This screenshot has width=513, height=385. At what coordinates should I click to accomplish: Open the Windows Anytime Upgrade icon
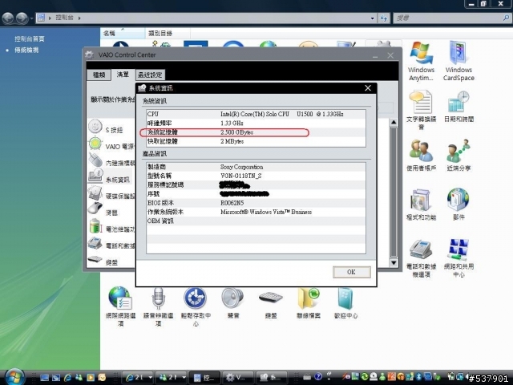click(421, 61)
